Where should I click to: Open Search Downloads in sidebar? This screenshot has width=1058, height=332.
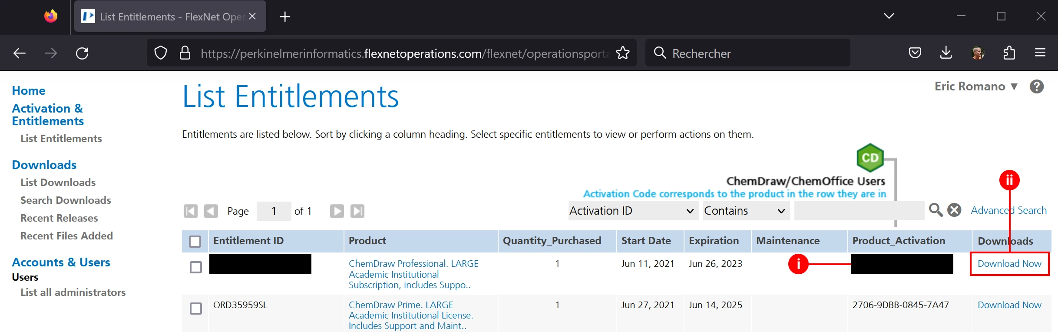[66, 200]
